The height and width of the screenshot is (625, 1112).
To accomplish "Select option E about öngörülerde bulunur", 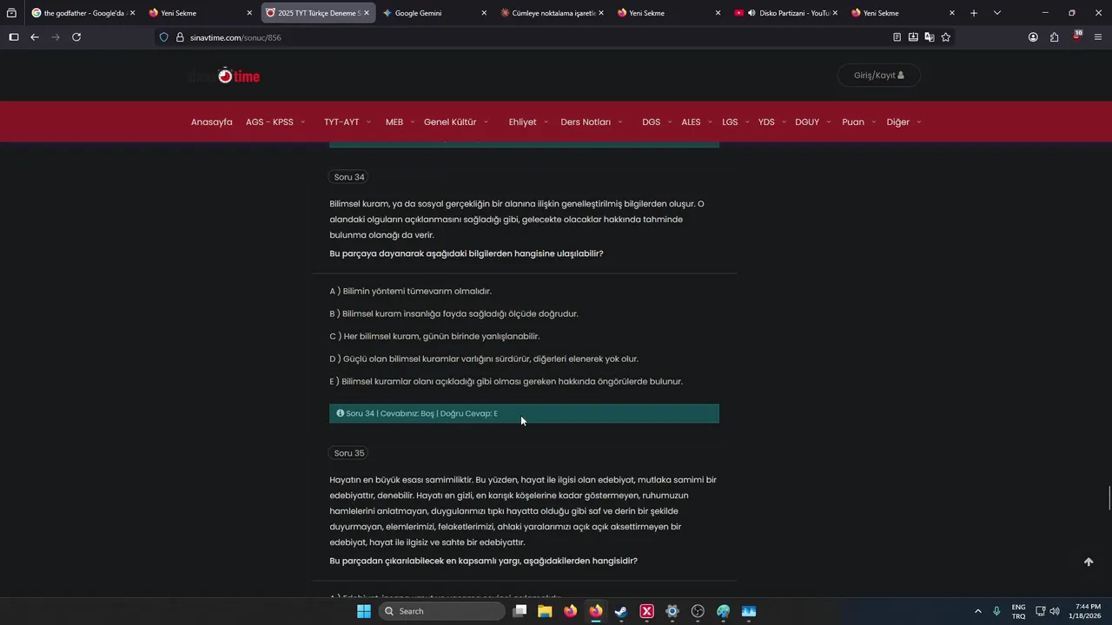I will (506, 382).
